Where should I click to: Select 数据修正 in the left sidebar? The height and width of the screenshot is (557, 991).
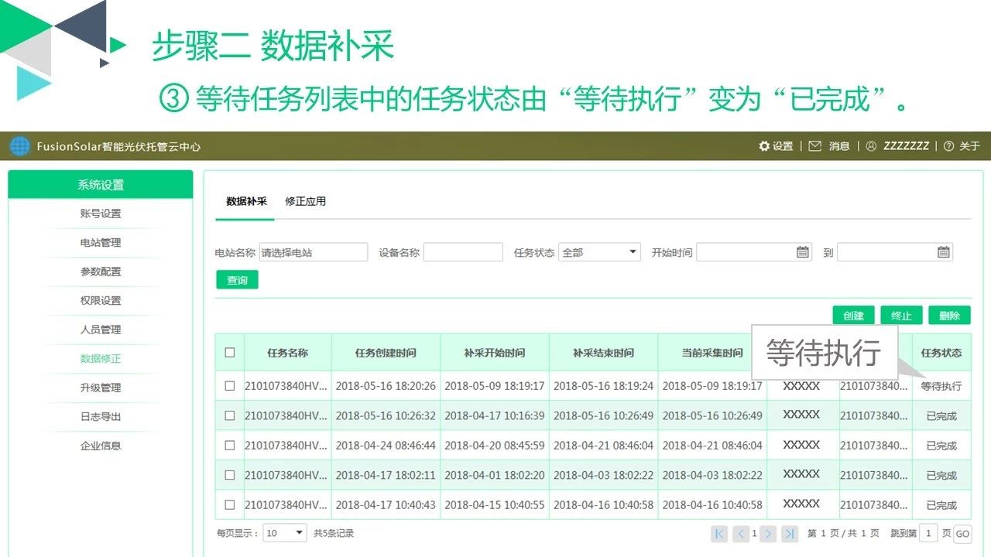coord(101,358)
